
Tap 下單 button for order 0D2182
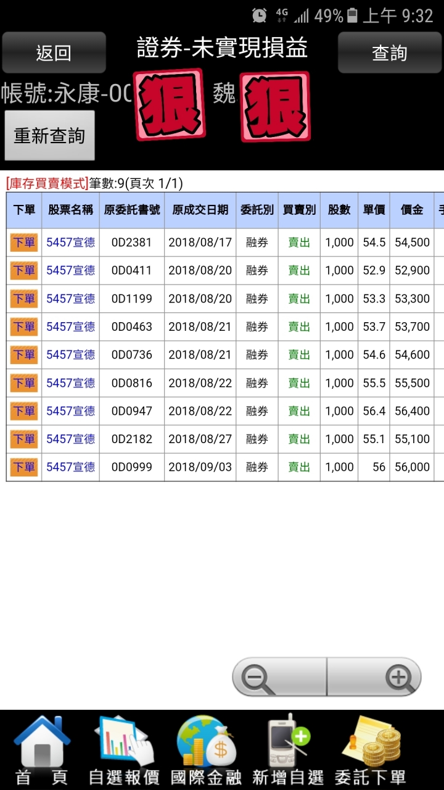coord(24,439)
